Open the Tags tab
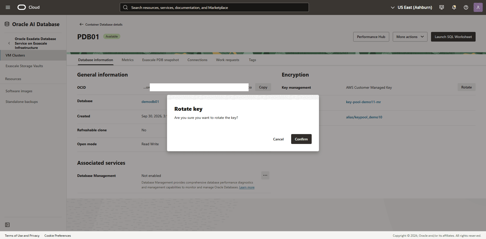486x239 pixels. (x=252, y=60)
